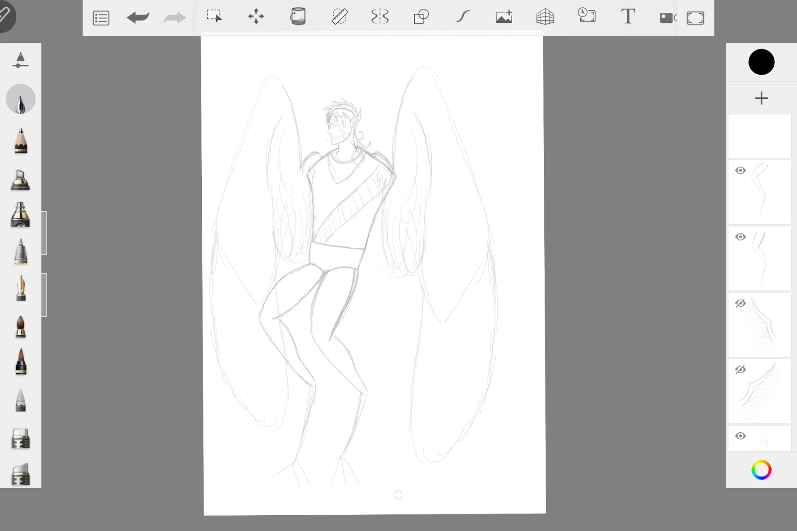Select the blank top layer thumbnail
This screenshot has width=797, height=531.
tap(760, 136)
